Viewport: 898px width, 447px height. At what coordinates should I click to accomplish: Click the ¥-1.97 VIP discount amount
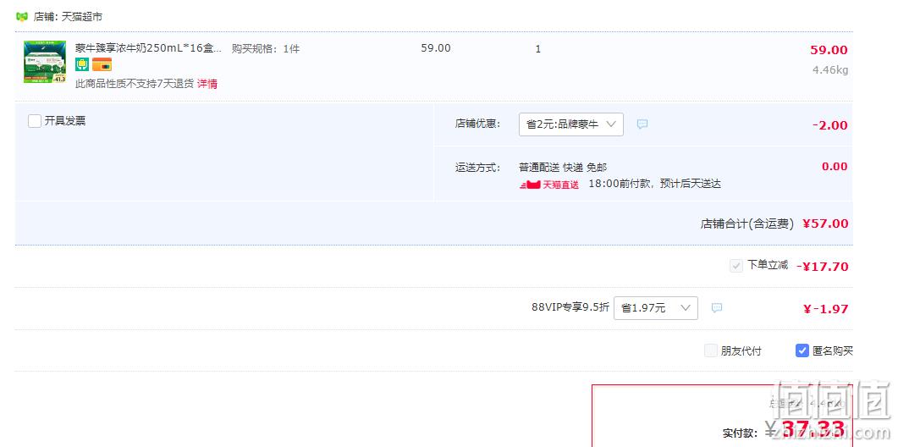825,309
